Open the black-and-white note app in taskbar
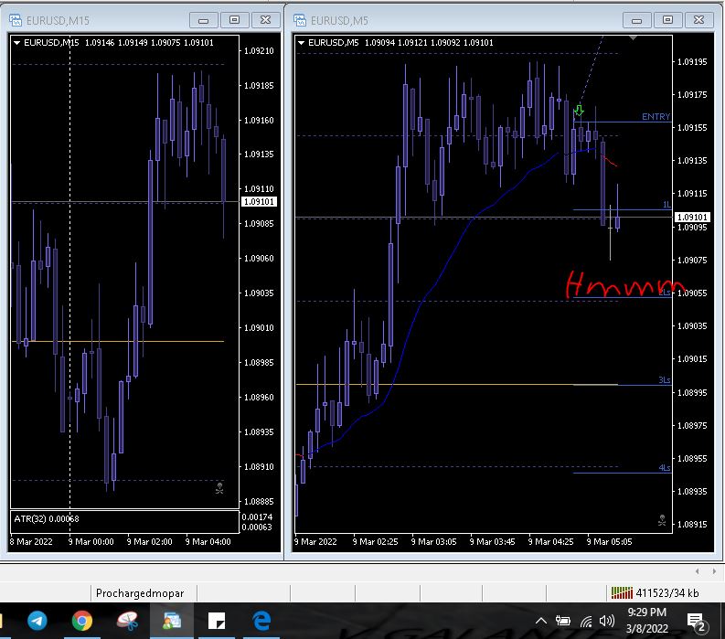 click(x=217, y=621)
